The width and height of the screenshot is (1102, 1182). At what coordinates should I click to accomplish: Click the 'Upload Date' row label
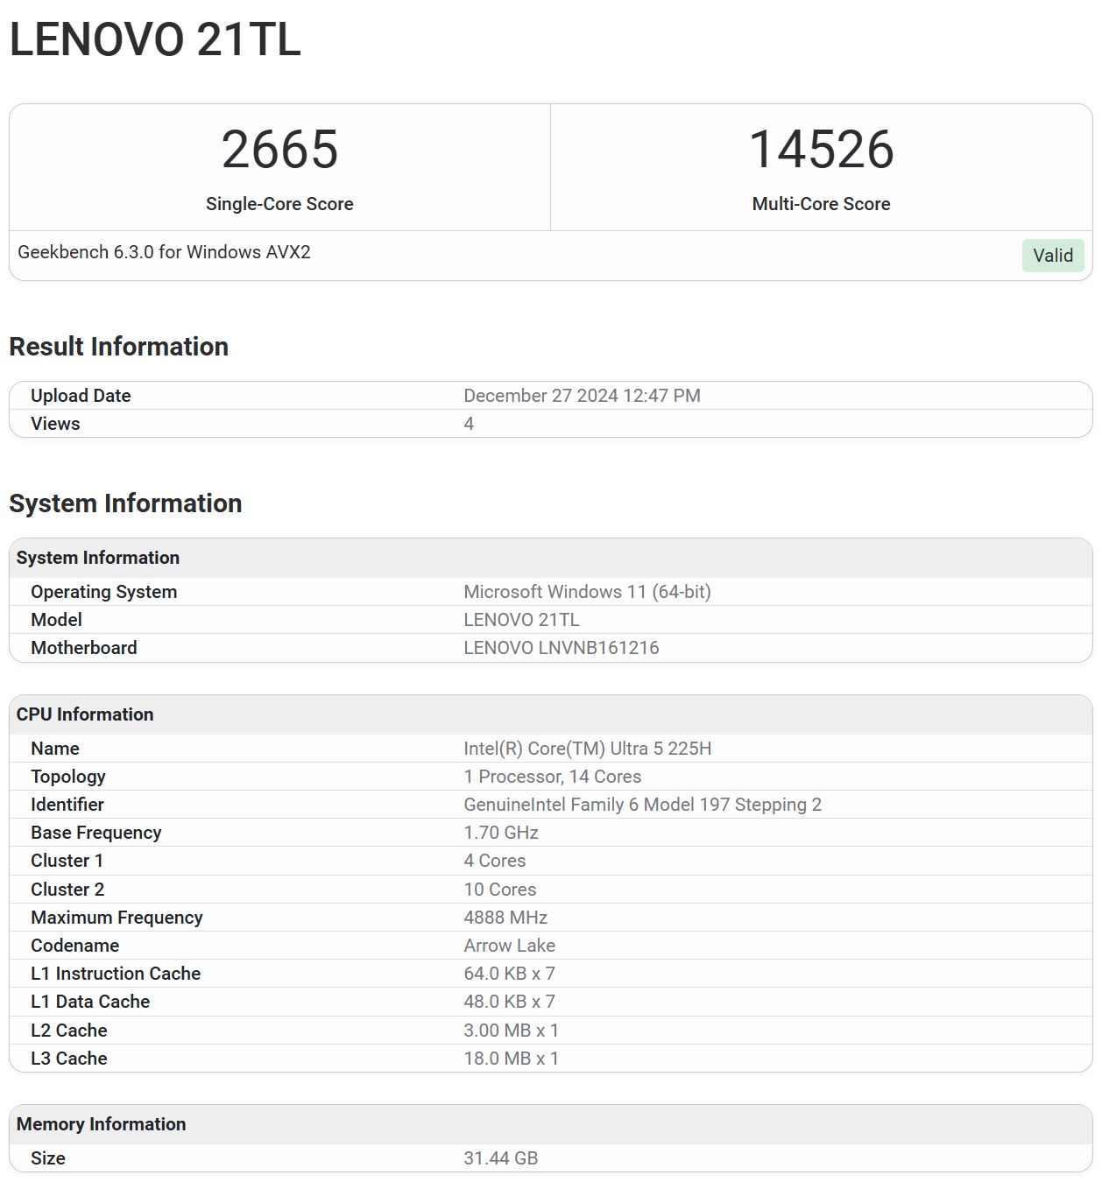click(81, 396)
